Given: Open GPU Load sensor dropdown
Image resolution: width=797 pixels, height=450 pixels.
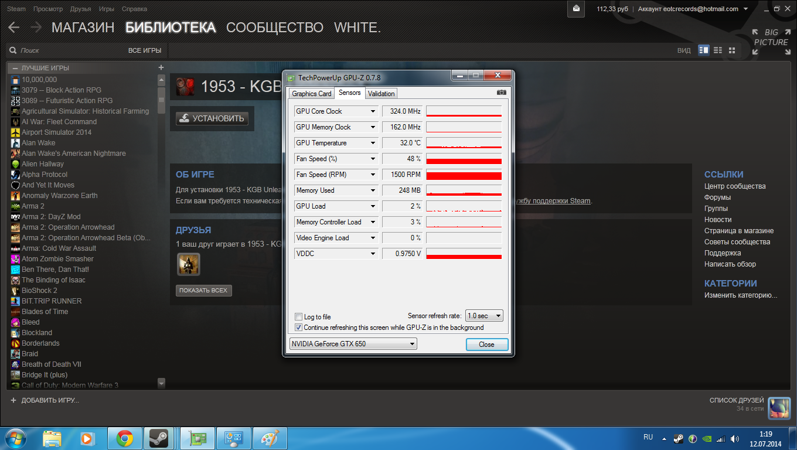Looking at the screenshot, I should click(373, 206).
